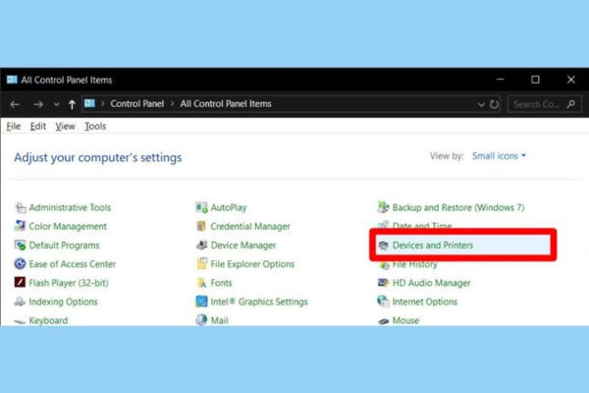Screen dimensions: 589x393
Task: Click the Backup and Restore icon
Action: [x=383, y=207]
